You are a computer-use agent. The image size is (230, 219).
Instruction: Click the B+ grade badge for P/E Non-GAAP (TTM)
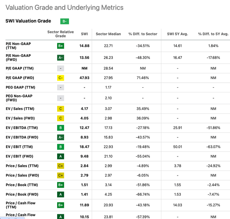click(61, 46)
